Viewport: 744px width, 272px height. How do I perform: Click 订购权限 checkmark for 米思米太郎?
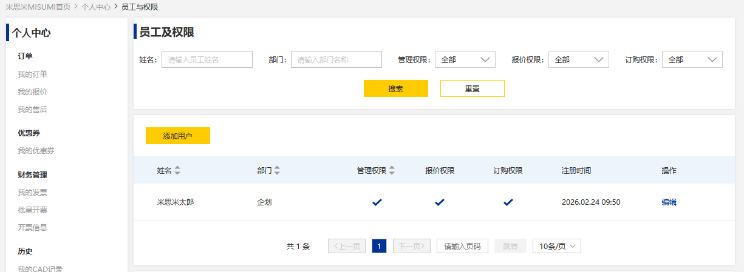(x=508, y=202)
